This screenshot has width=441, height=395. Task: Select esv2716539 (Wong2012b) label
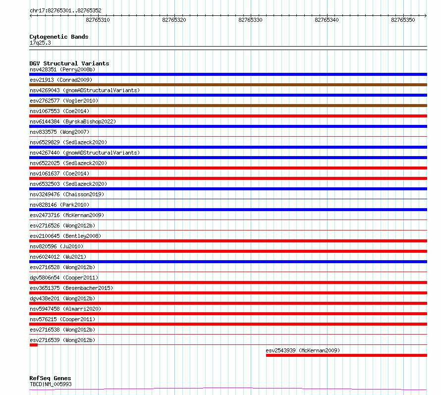(x=62, y=340)
